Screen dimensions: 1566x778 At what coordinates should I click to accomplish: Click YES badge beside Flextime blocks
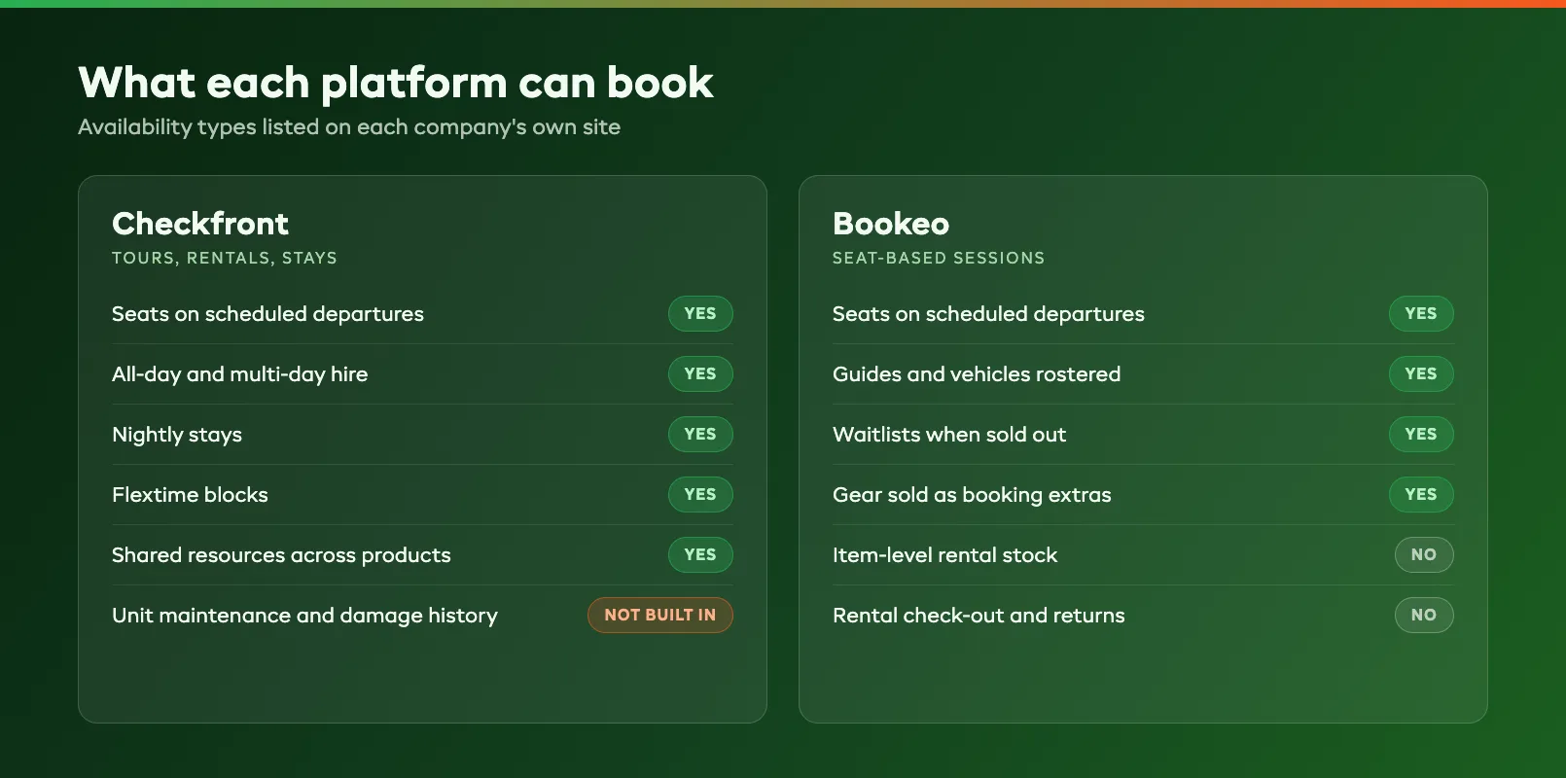[700, 494]
